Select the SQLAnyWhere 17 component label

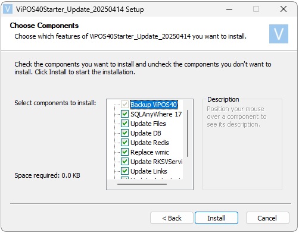[156, 114]
